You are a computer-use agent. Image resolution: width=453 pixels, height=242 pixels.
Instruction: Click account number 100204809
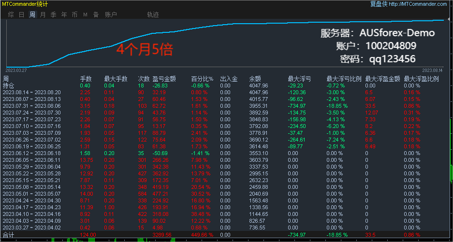(391, 46)
